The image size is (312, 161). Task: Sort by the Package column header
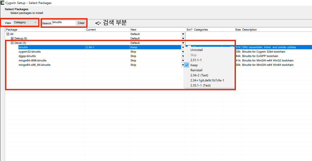coord(45,30)
